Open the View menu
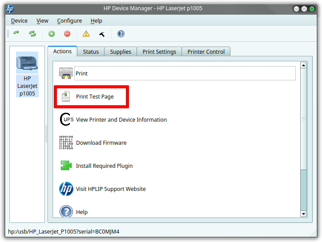The height and width of the screenshot is (242, 322). coord(42,21)
